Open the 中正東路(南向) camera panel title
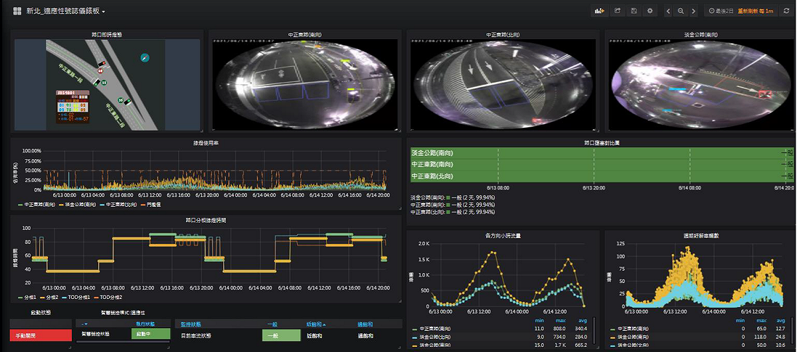The height and width of the screenshot is (352, 797). pos(305,34)
